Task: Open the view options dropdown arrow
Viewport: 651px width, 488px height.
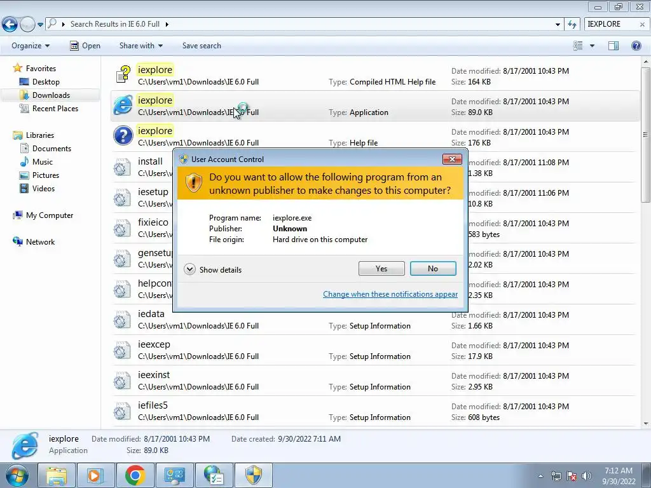Action: (592, 46)
